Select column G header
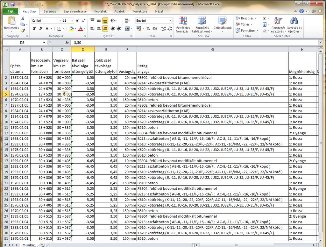Screen dimensions: 326x247 212,49
